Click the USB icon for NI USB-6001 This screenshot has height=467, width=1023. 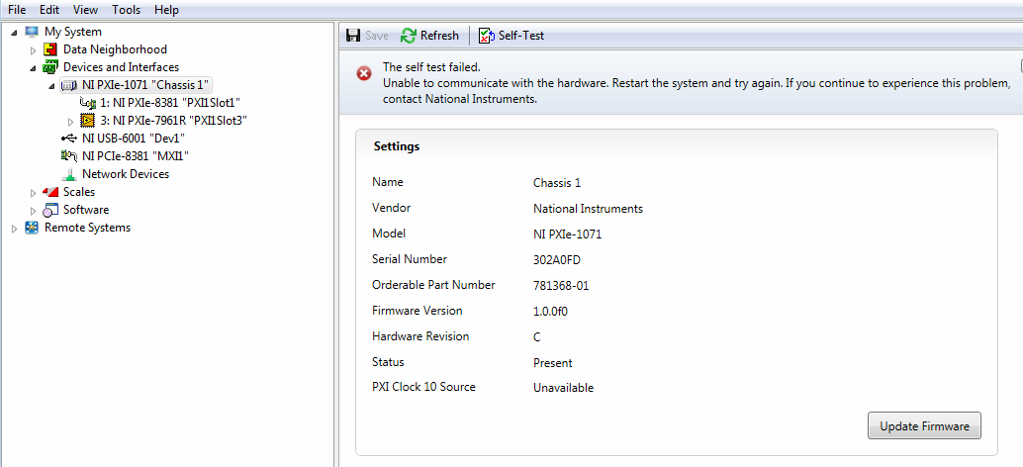[69, 139]
